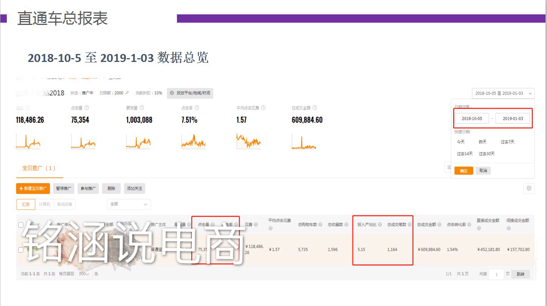The image size is (547, 306).
Task: Switch to the 宝贝推广 (1) tab
Action: click(39, 168)
